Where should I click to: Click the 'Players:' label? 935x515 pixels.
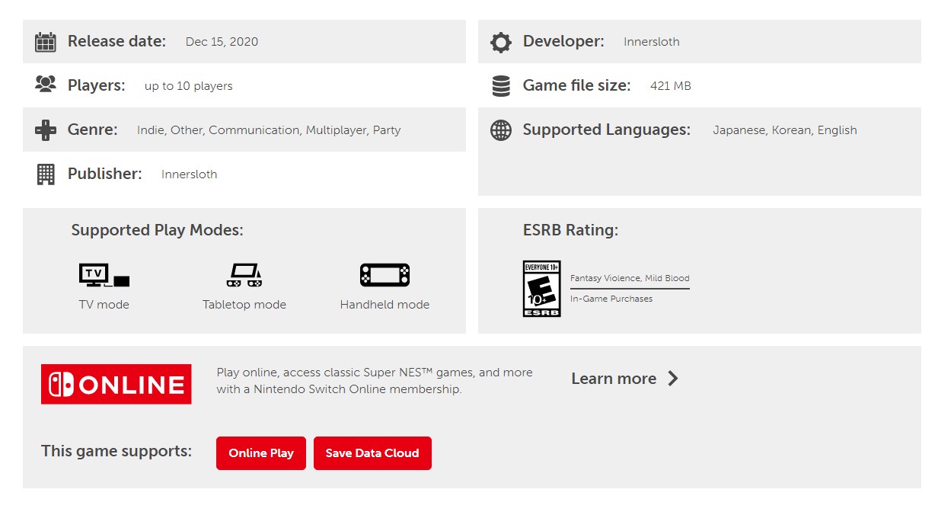(x=96, y=85)
